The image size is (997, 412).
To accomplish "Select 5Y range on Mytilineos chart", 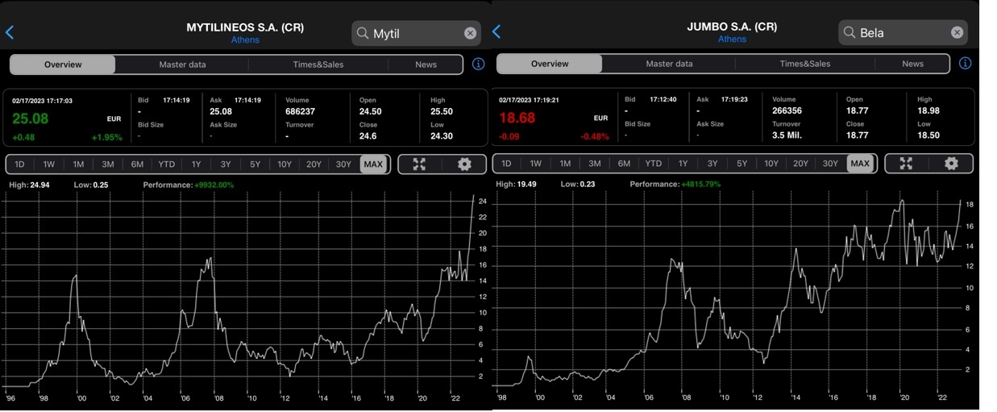I will (x=255, y=164).
